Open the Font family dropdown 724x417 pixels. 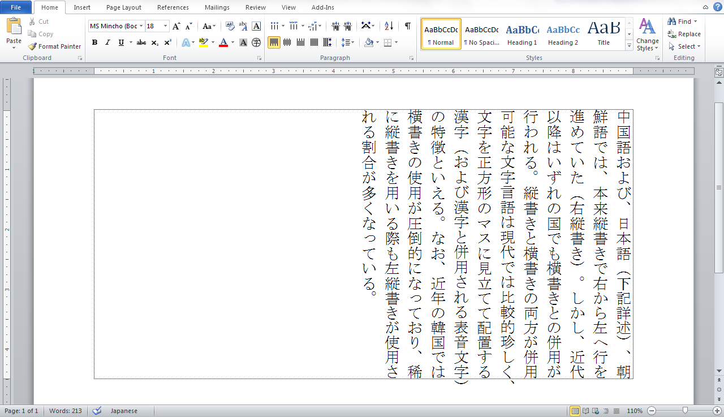pos(141,26)
